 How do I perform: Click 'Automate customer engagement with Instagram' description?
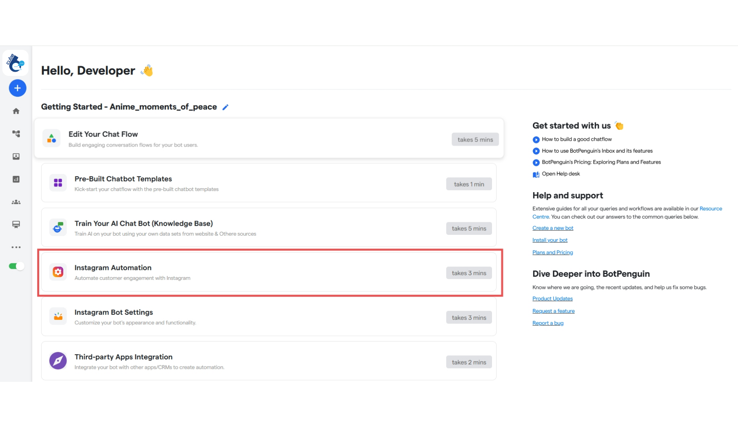tap(132, 278)
